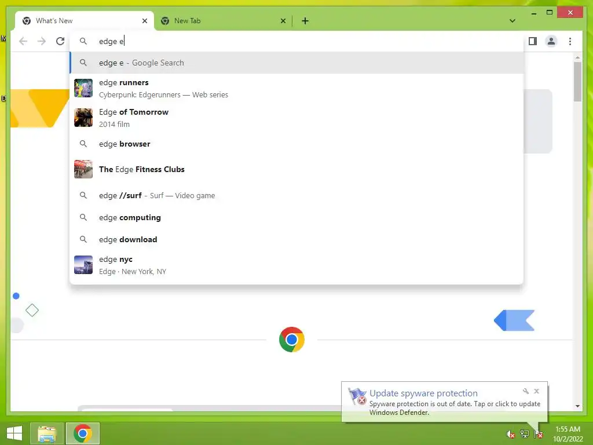This screenshot has width=593, height=445.
Task: Click search icon beside 'edge //surf'
Action: pyautogui.click(x=83, y=195)
